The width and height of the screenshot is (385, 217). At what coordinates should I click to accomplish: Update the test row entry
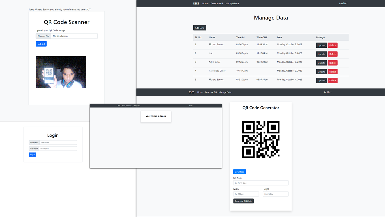coord(322,54)
